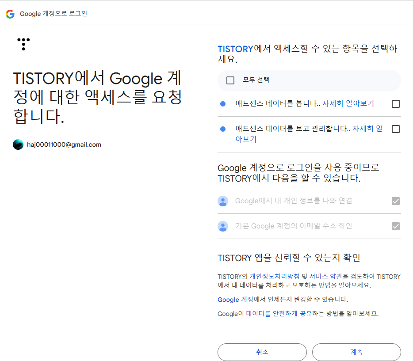The width and height of the screenshot is (413, 361).
Task: Click profile icon beside '기본 Google 계정의 이메일 주소 확인'
Action: [x=223, y=226]
